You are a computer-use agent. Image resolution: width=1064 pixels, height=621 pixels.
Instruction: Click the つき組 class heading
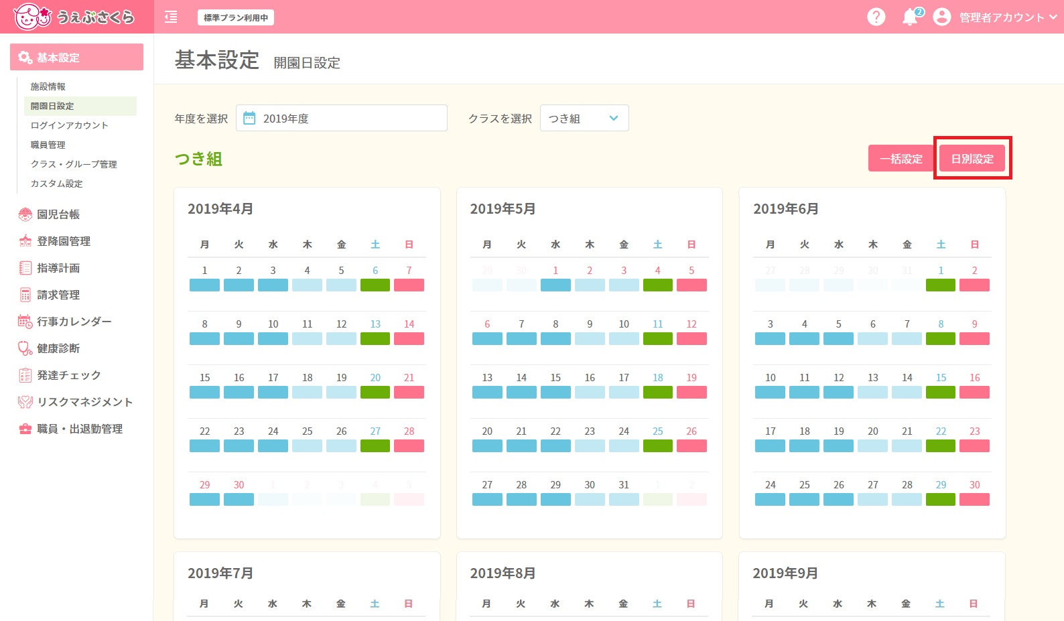click(x=198, y=159)
